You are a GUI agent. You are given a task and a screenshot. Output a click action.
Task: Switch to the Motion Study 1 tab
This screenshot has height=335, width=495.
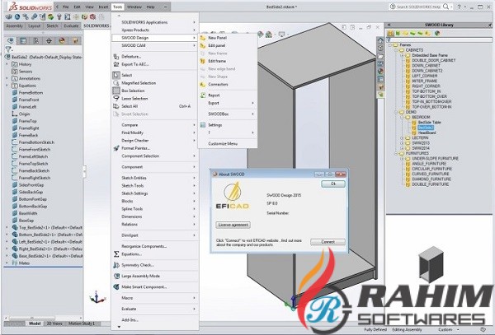(82, 323)
